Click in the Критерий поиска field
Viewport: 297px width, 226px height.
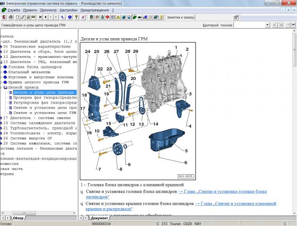(x=249, y=25)
